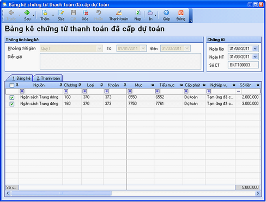Screen dimensions: 266x202
Task: Toggle the select-all header checkbox
Action: pos(12,85)
